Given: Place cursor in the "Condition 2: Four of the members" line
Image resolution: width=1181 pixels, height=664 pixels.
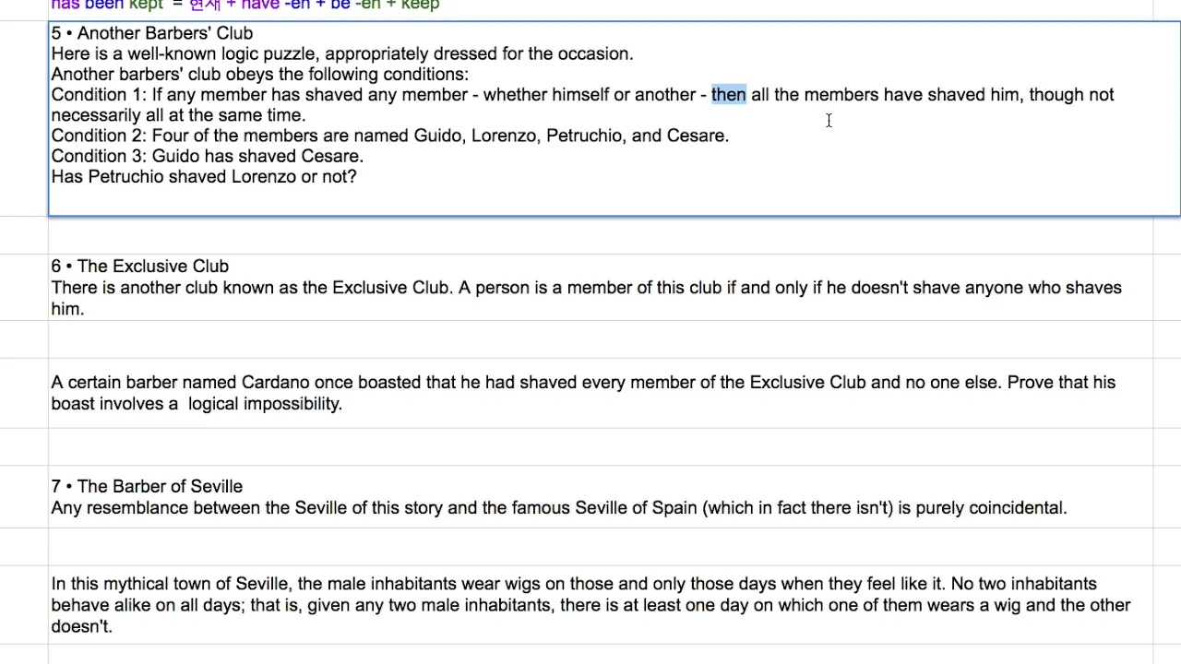Looking at the screenshot, I should click(389, 136).
